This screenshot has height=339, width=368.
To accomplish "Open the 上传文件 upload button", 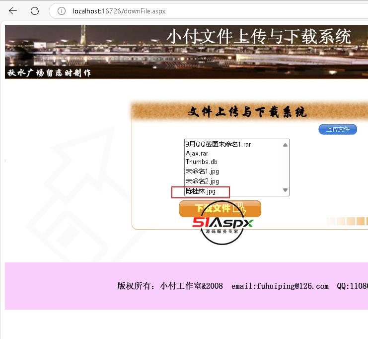I will point(338,129).
